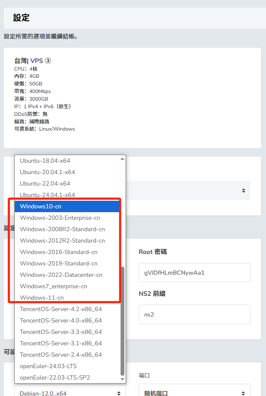The height and width of the screenshot is (396, 266).
Task: Select Windows-2012R2-Standard-cn option
Action: pos(67,240)
